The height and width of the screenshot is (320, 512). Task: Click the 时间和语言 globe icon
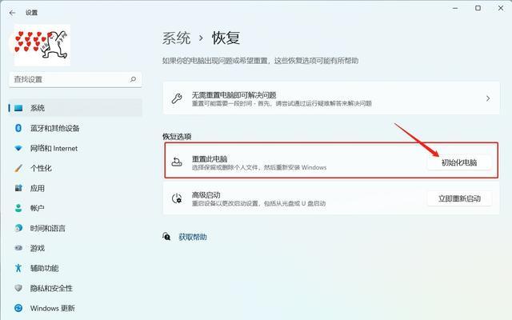coord(18,228)
